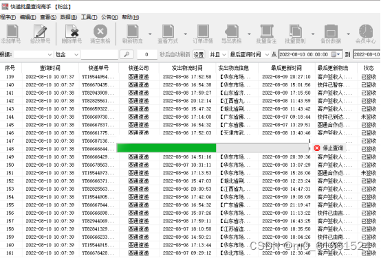The width and height of the screenshot is (381, 258).
Task: Click 快件已由吉 cell in row 156
Action: [x=334, y=213]
